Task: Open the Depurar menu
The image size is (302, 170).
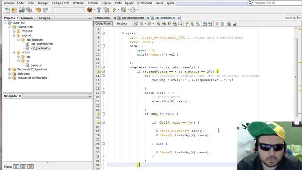Action: [107, 3]
